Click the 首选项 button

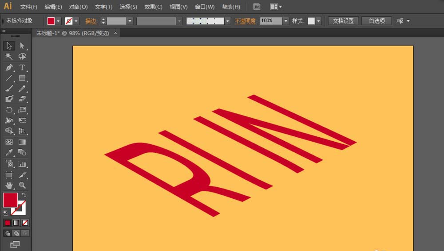(377, 21)
